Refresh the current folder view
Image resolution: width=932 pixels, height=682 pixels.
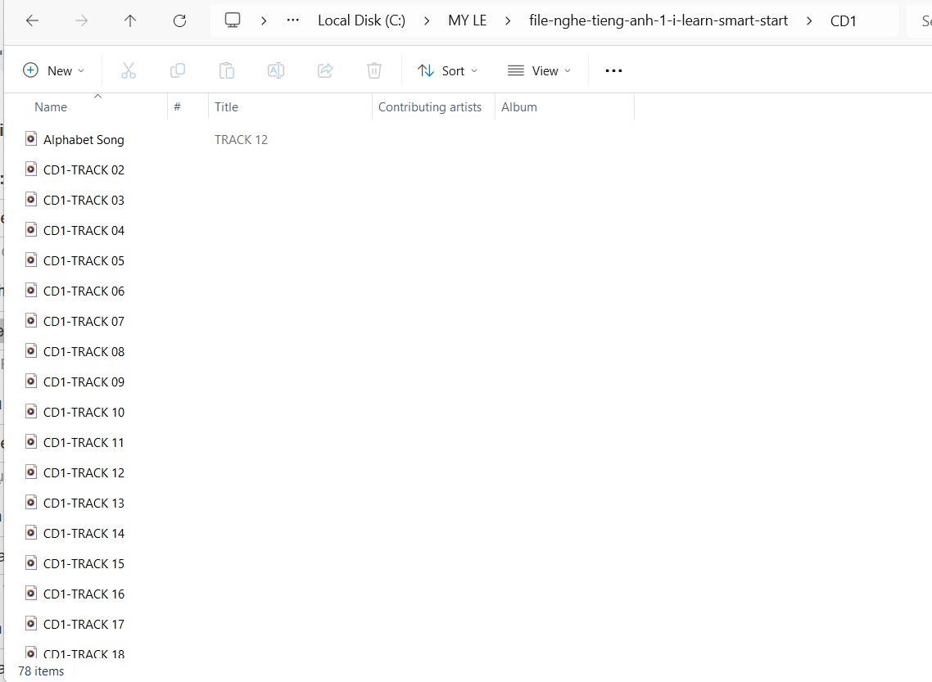coord(180,21)
